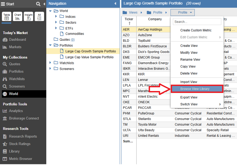
Task: Select the AutoZone company cell
Action: tap(153, 35)
